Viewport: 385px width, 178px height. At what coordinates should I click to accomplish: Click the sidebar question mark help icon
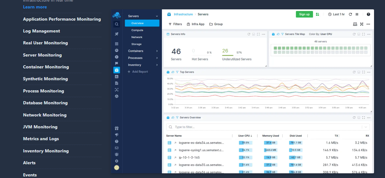[x=117, y=141]
